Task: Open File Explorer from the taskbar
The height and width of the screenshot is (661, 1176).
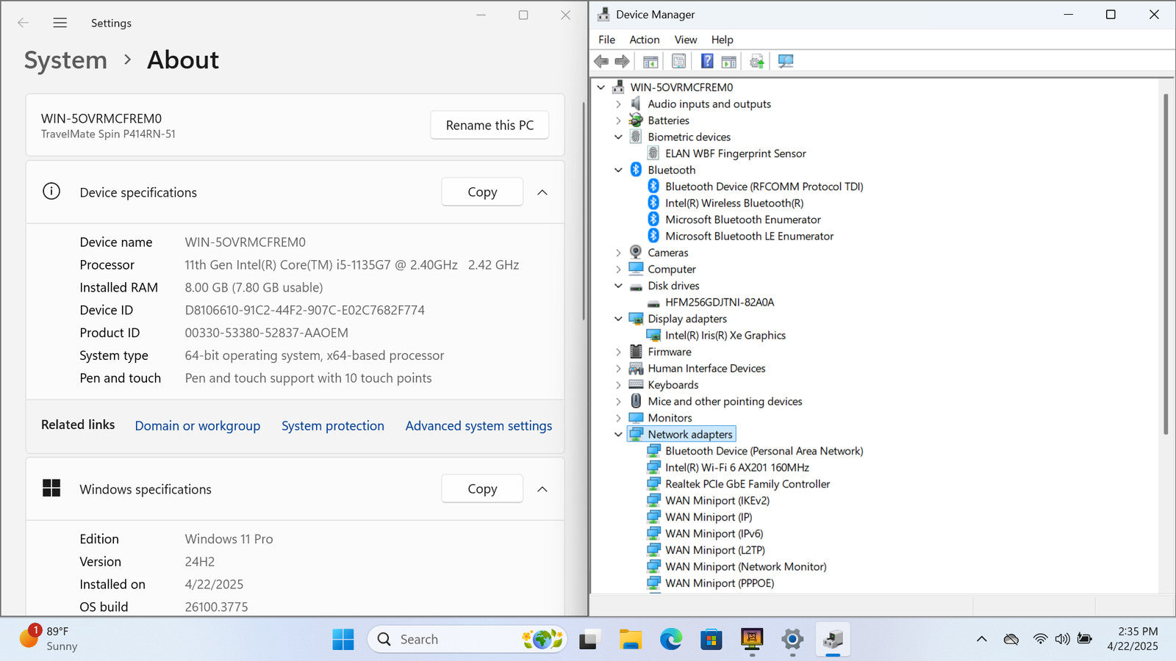Action: click(x=630, y=640)
